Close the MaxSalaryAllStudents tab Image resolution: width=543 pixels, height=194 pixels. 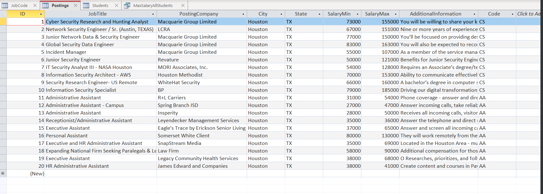[x=183, y=5]
